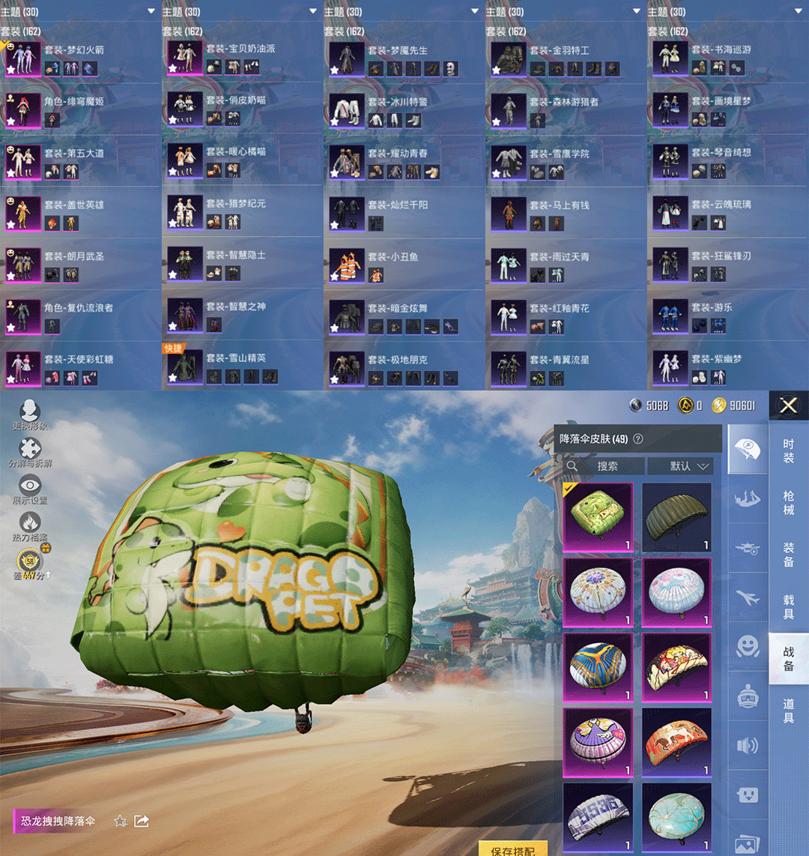Viewport: 809px width, 856px height.
Task: Select the plain olive green parachute skin
Action: point(676,517)
